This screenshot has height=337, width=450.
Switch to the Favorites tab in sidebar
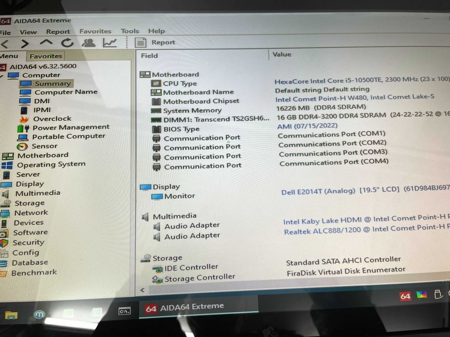tap(46, 56)
